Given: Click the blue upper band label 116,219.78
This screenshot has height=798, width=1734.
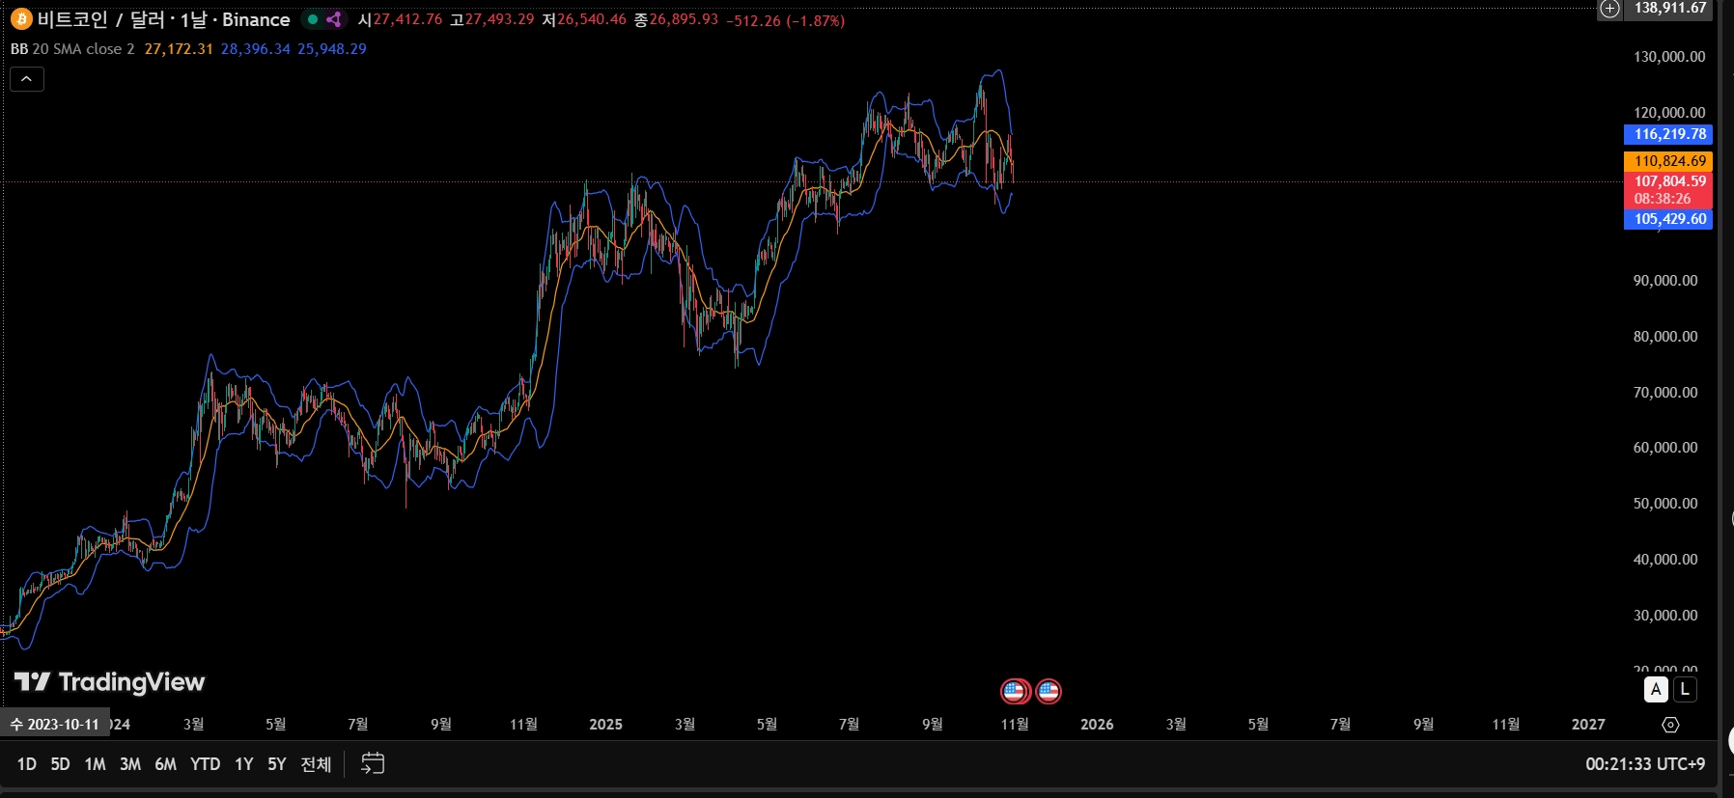Looking at the screenshot, I should 1668,134.
